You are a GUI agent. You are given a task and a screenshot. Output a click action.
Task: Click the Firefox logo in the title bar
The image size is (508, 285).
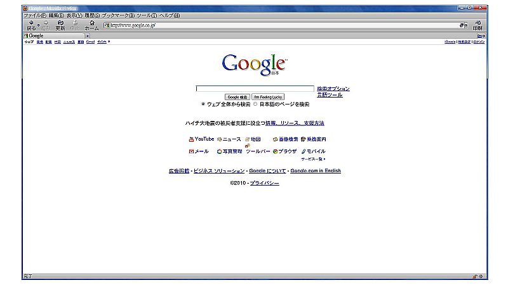[25, 8]
